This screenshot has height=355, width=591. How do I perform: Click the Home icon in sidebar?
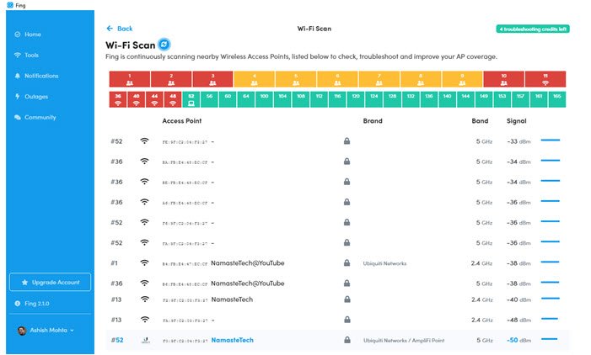pos(18,34)
